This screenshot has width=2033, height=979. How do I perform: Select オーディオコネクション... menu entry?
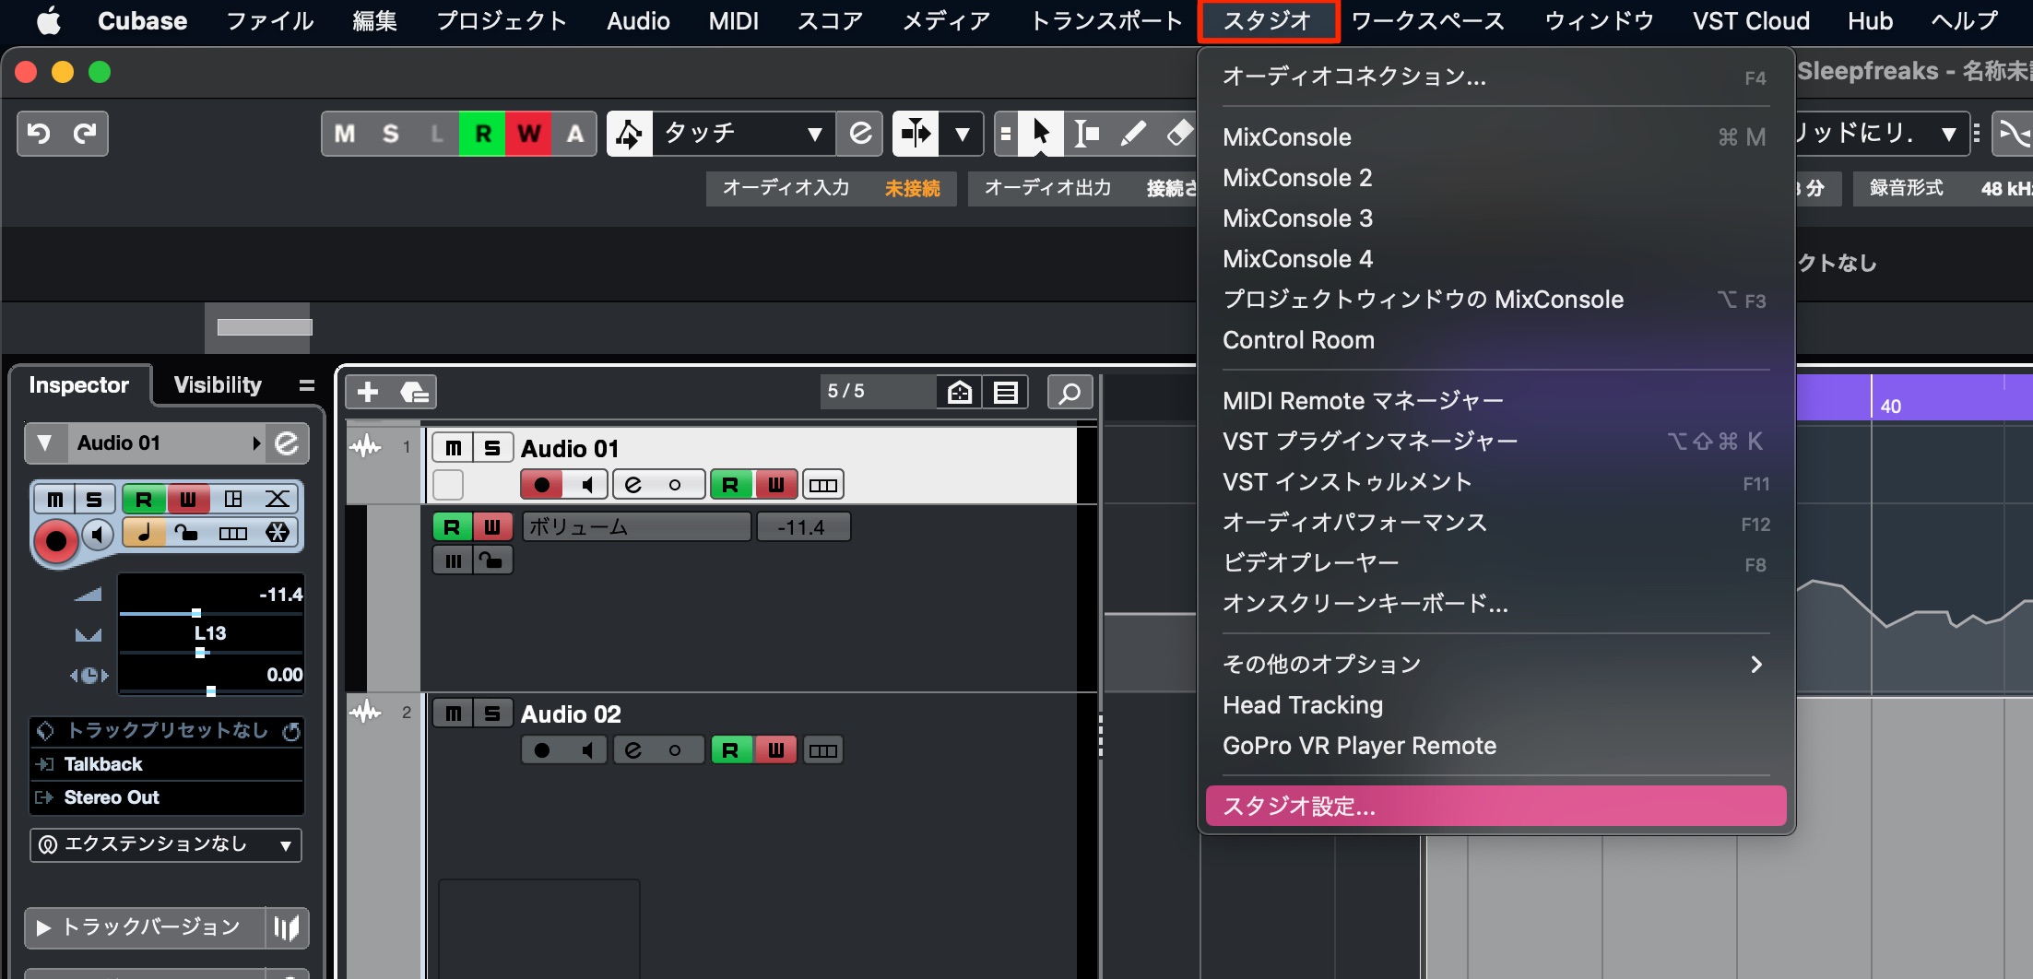pos(1495,77)
